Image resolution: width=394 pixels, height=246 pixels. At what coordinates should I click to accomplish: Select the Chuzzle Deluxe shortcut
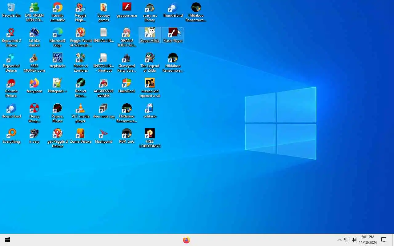point(11,88)
